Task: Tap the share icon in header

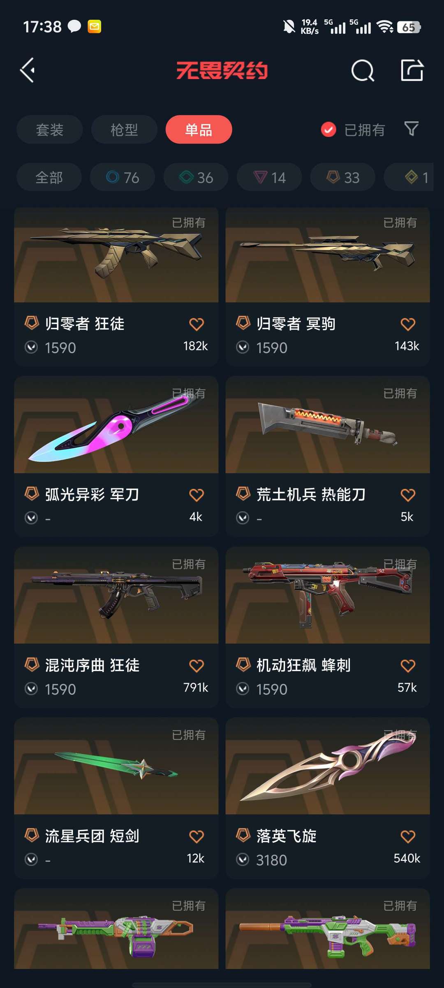Action: click(x=412, y=70)
